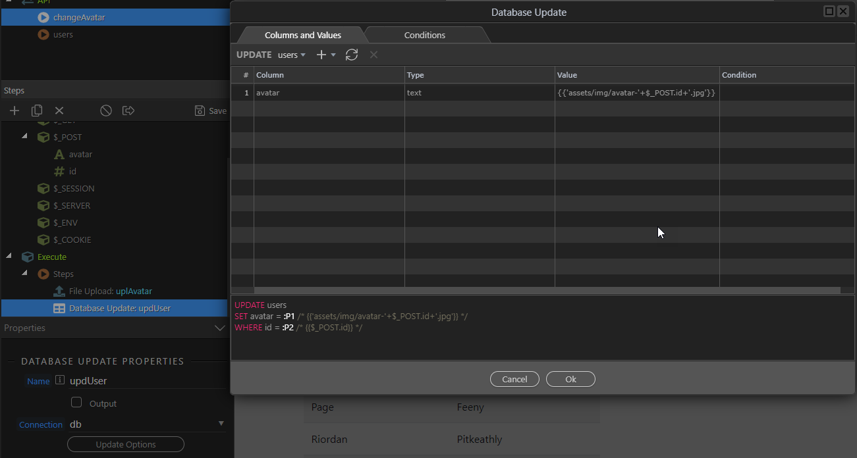Image resolution: width=857 pixels, height=458 pixels.
Task: Collapse the $_POST tree node
Action: pyautogui.click(x=25, y=137)
